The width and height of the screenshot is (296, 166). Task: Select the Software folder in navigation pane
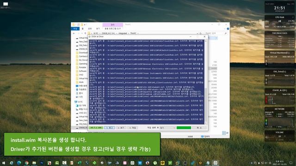click(81, 71)
